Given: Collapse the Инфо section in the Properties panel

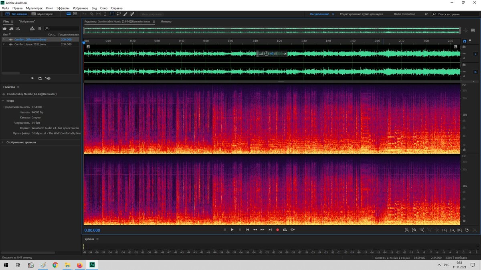Looking at the screenshot, I should coord(3,100).
